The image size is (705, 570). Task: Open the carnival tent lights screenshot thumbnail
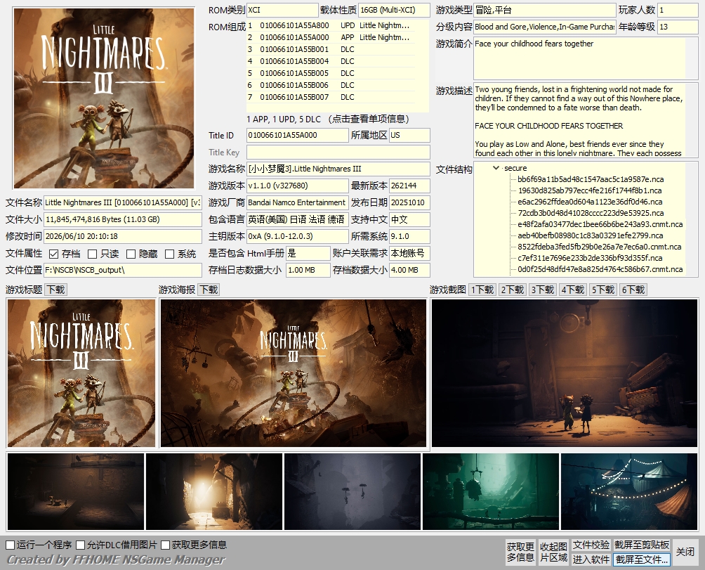click(x=629, y=491)
